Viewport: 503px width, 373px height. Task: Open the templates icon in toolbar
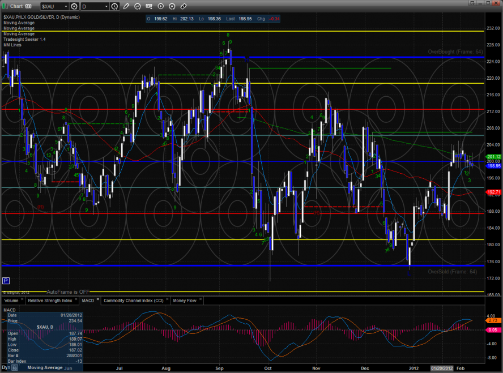pos(149,6)
